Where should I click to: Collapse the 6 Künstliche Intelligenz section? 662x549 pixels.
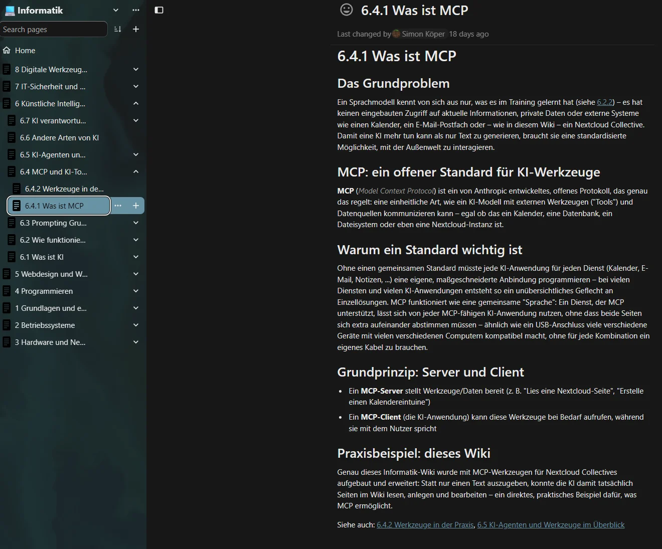point(136,104)
